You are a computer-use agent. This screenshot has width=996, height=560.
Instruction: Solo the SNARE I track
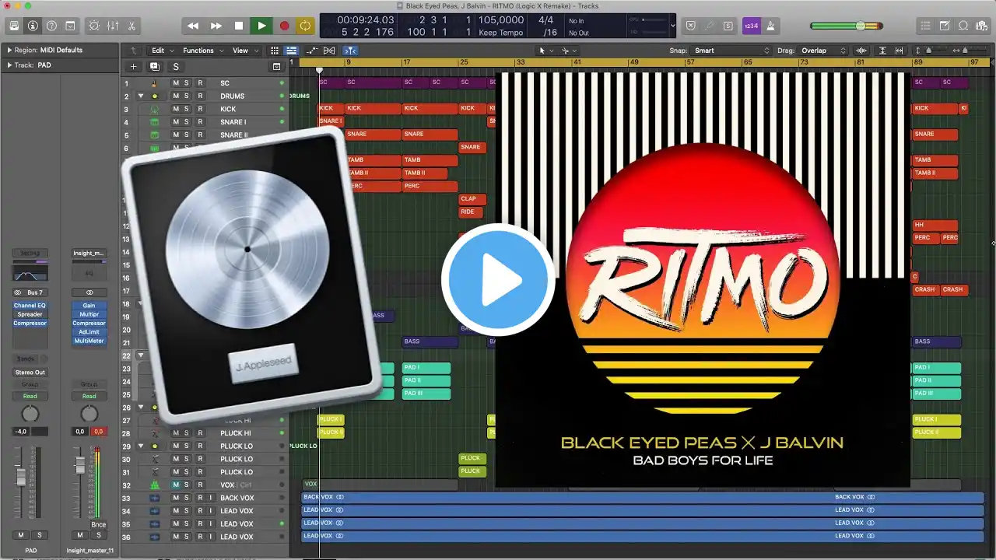click(187, 122)
